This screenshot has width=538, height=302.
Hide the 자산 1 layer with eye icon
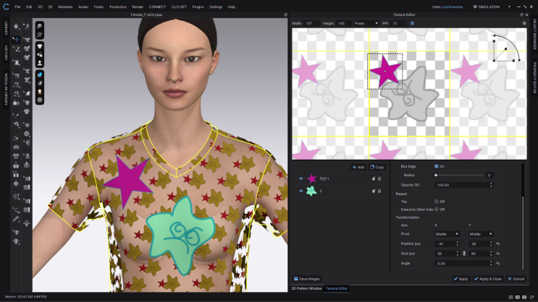tap(301, 178)
